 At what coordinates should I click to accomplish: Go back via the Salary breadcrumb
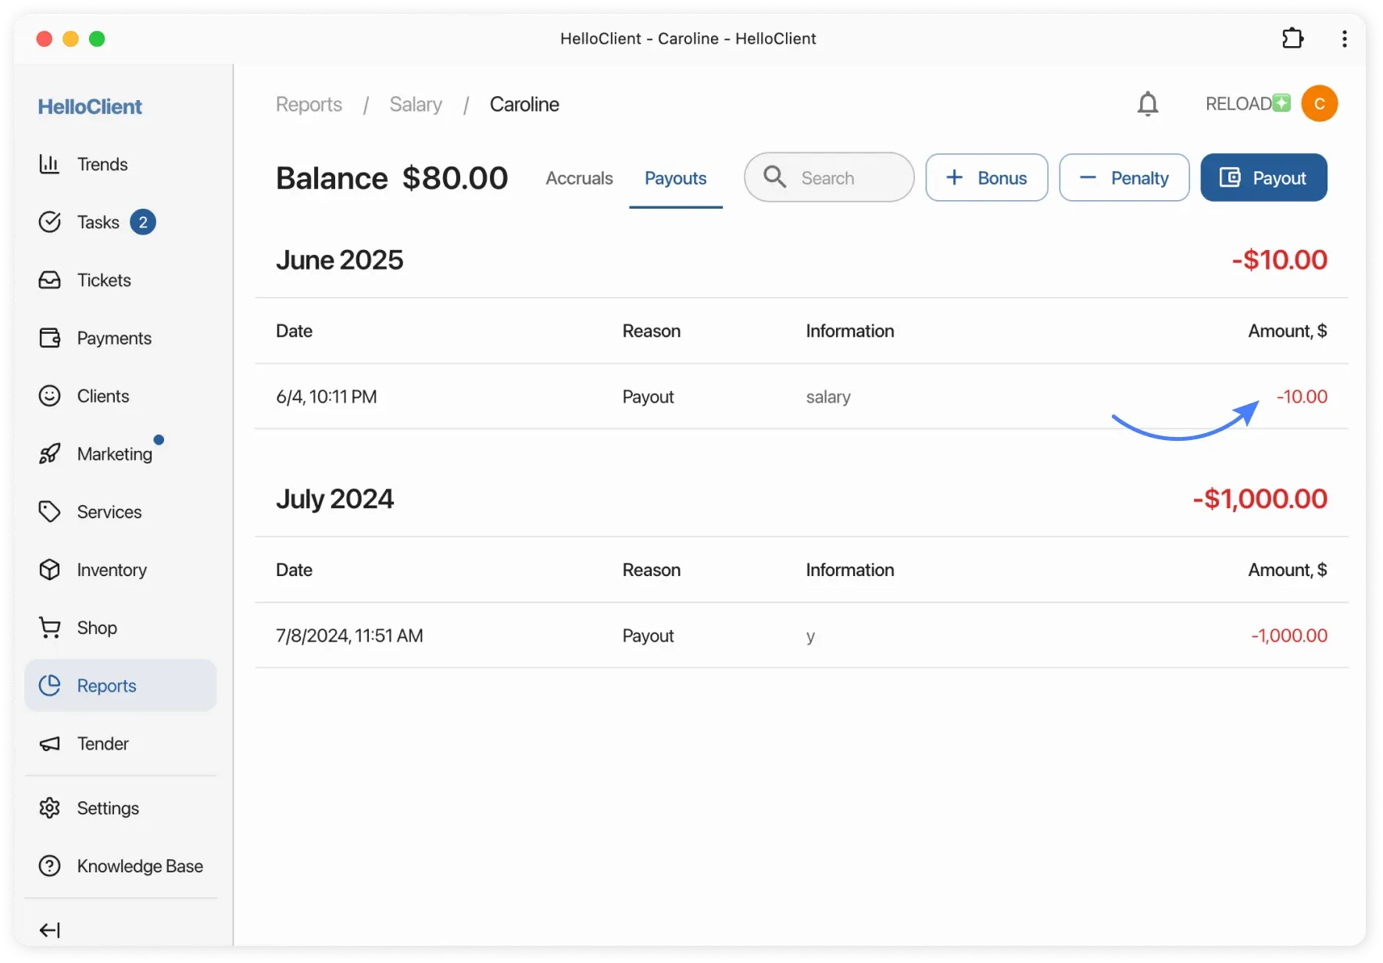pyautogui.click(x=415, y=103)
